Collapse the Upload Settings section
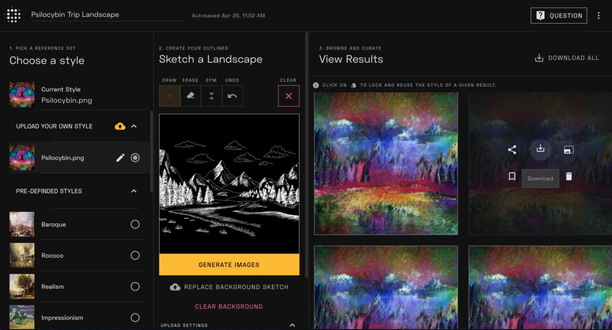The width and height of the screenshot is (612, 330). pyautogui.click(x=292, y=325)
